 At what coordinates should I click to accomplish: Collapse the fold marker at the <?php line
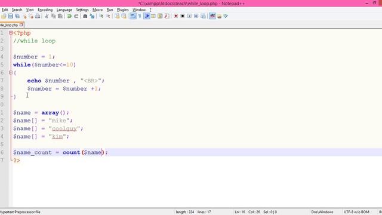point(11,33)
